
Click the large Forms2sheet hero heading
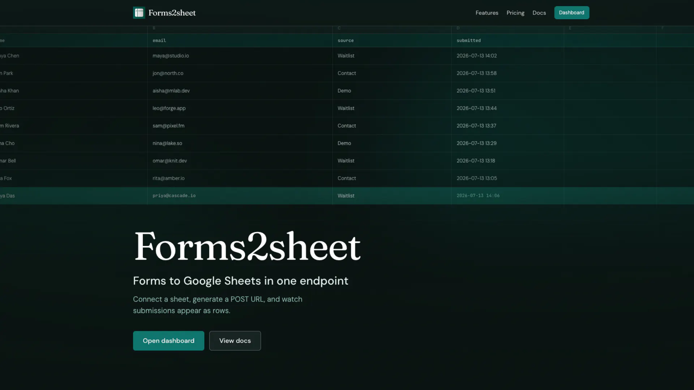pos(247,246)
